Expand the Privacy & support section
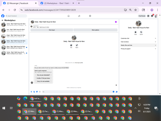The height and width of the screenshot is (121, 161). click(138, 49)
